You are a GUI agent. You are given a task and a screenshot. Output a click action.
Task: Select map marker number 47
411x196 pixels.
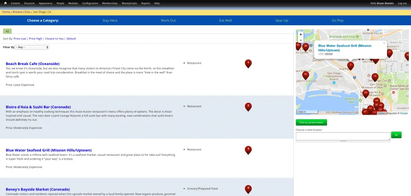(x=365, y=112)
